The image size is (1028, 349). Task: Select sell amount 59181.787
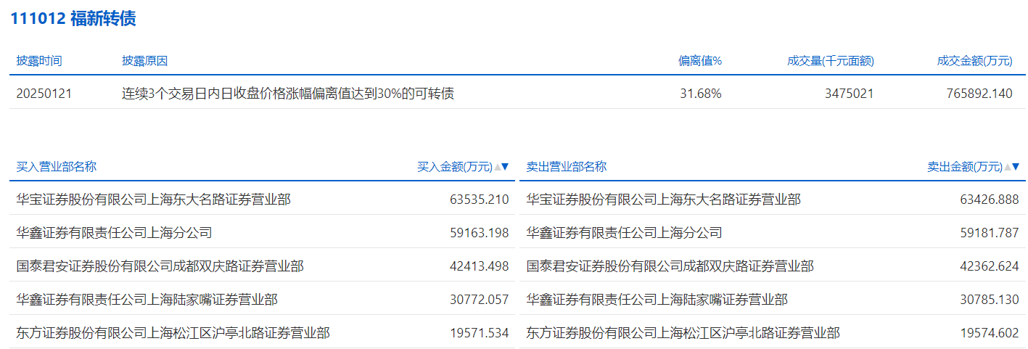point(990,232)
